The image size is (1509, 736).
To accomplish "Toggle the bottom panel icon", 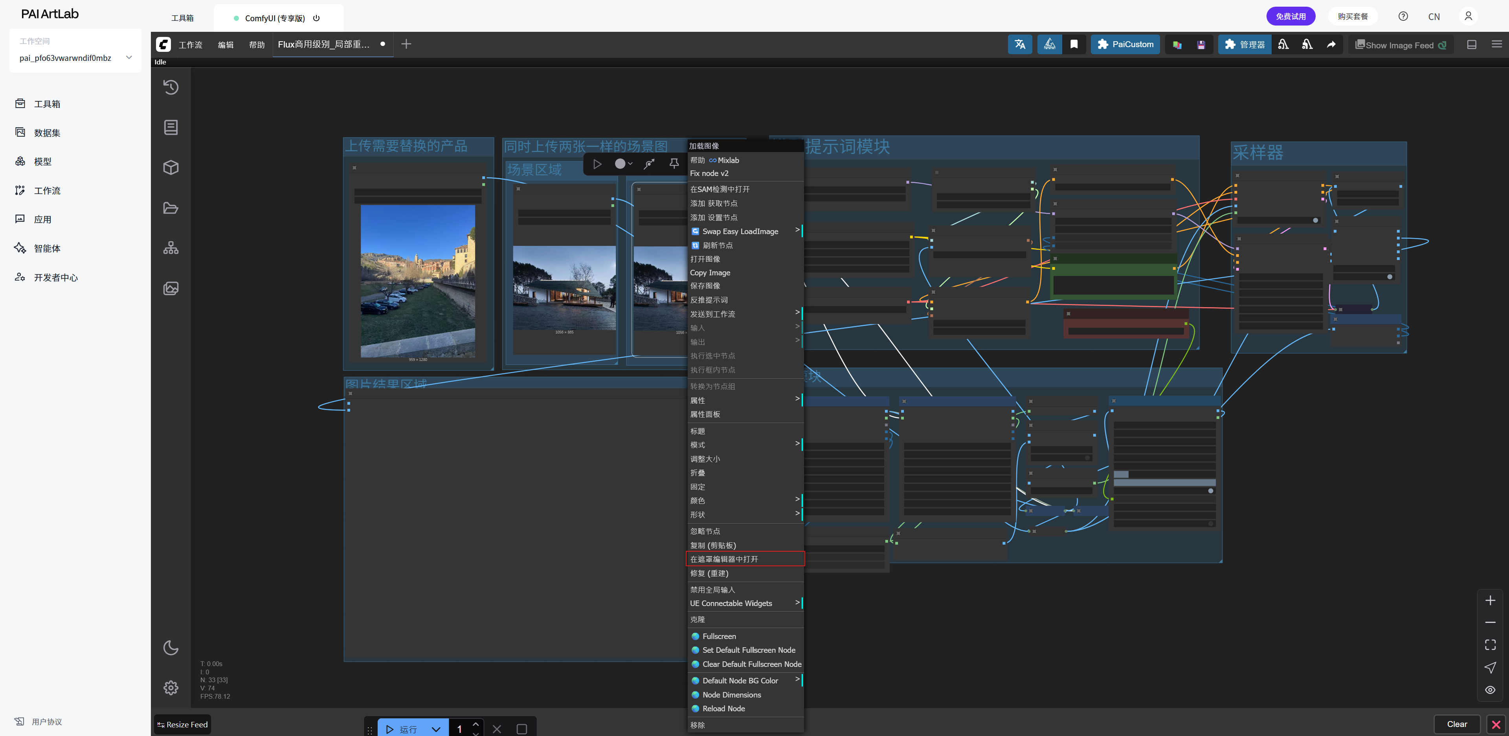I will (1471, 44).
